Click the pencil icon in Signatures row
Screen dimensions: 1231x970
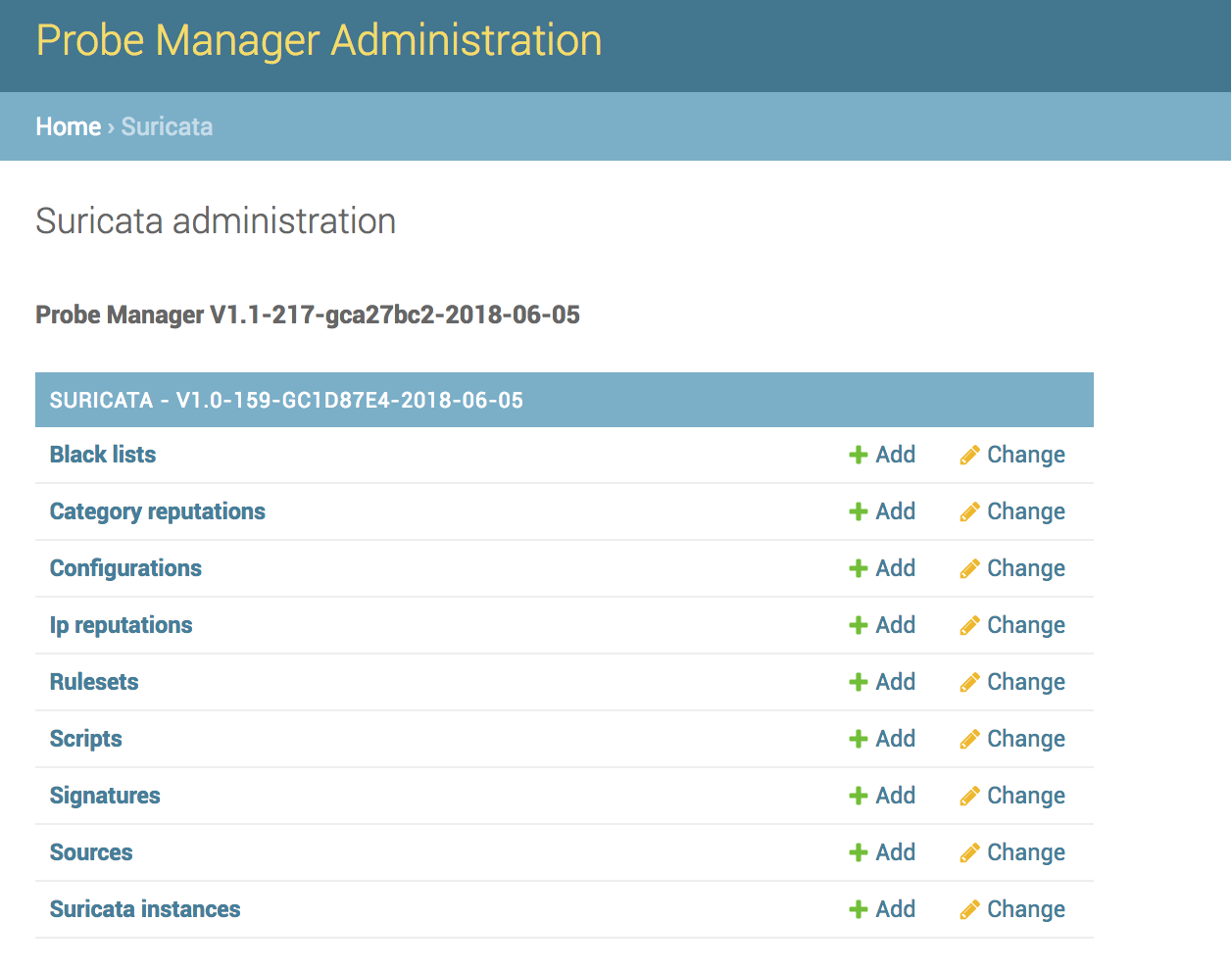point(969,796)
